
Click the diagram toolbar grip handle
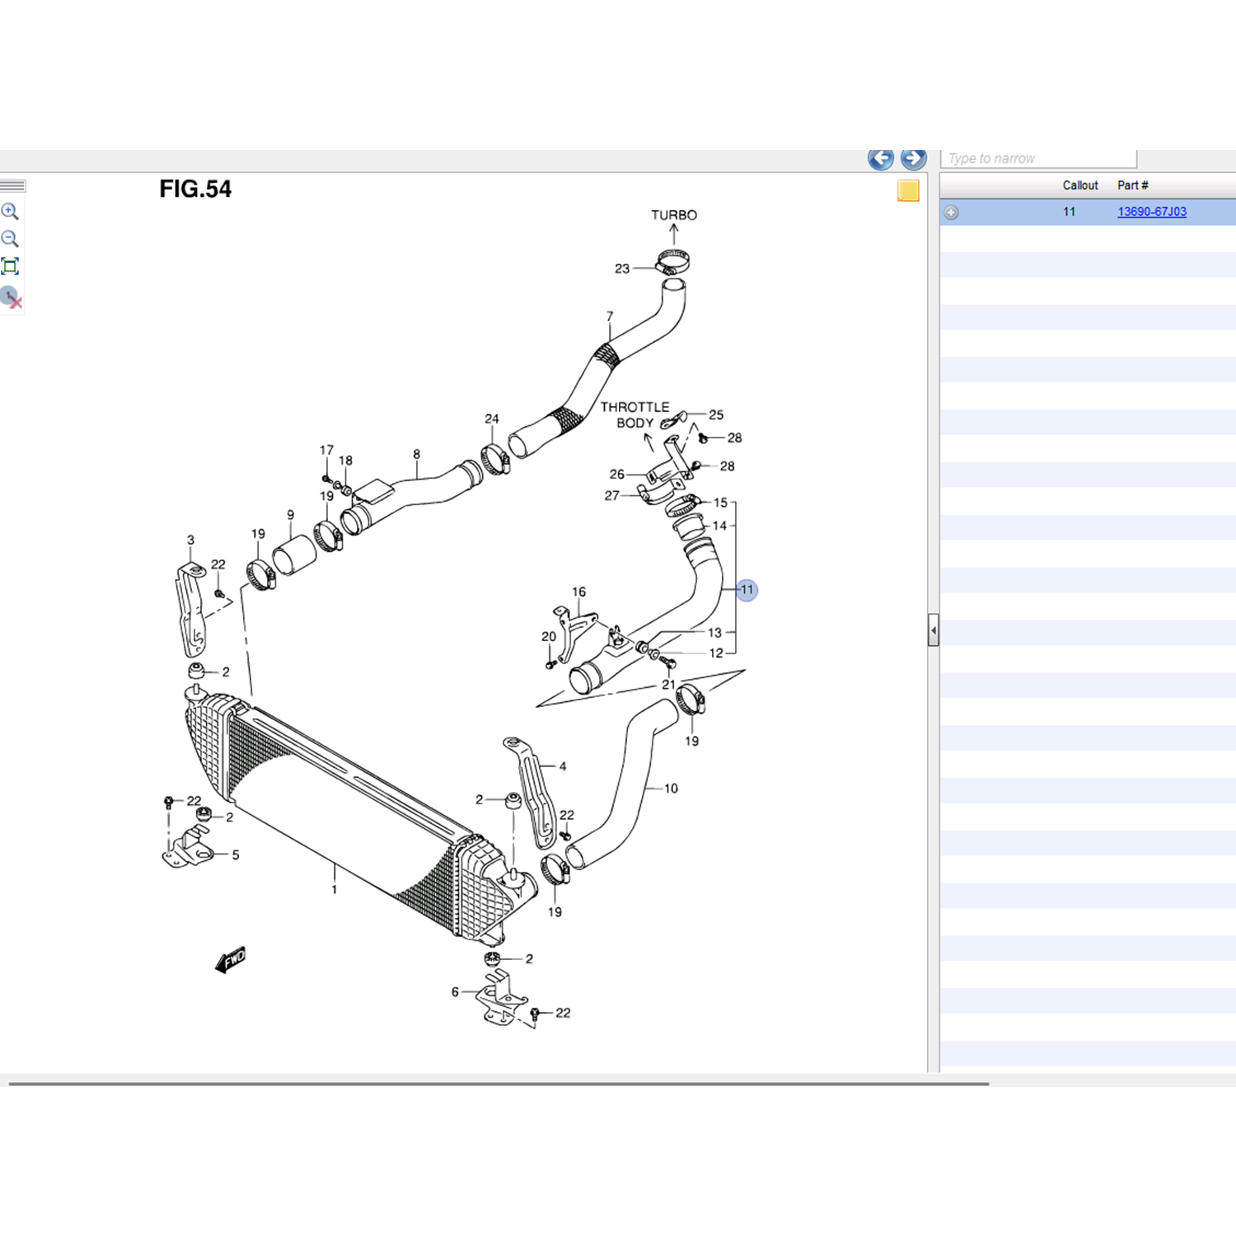click(12, 186)
